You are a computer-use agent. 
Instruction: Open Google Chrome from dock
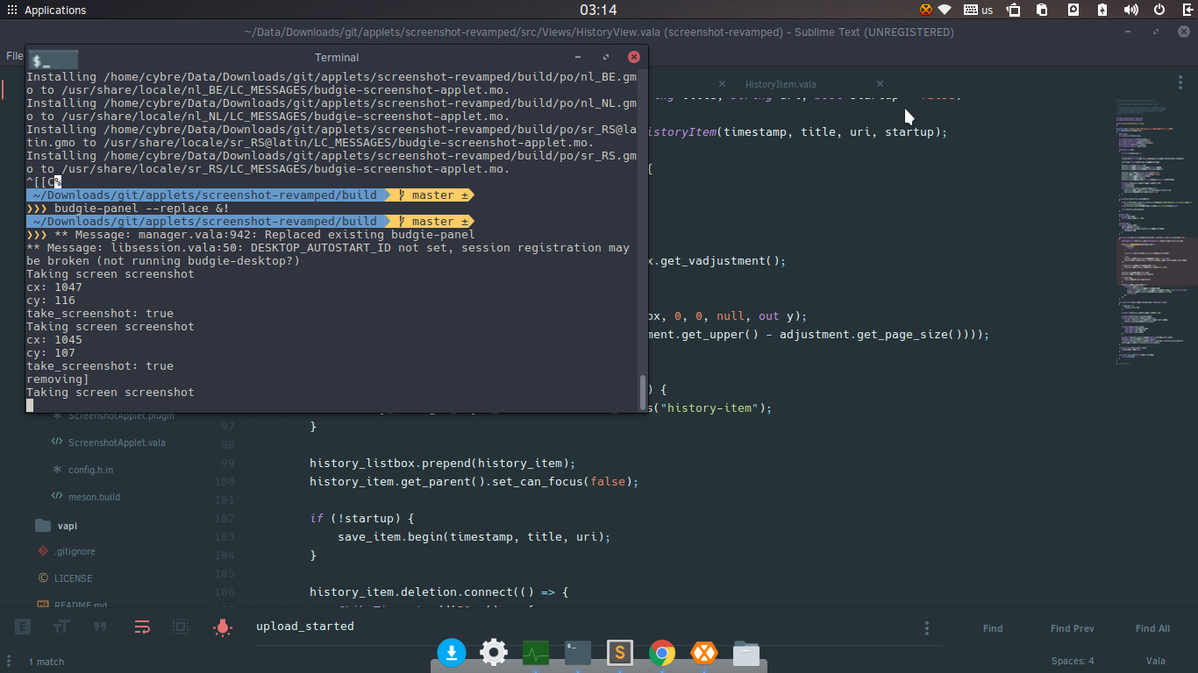[662, 653]
